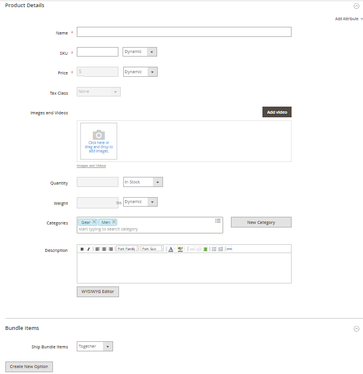Click the New Category button
The width and height of the screenshot is (363, 374).
coord(261,222)
